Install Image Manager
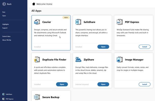The height and width of the screenshot is (101, 155). pyautogui.click(x=145, y=84)
